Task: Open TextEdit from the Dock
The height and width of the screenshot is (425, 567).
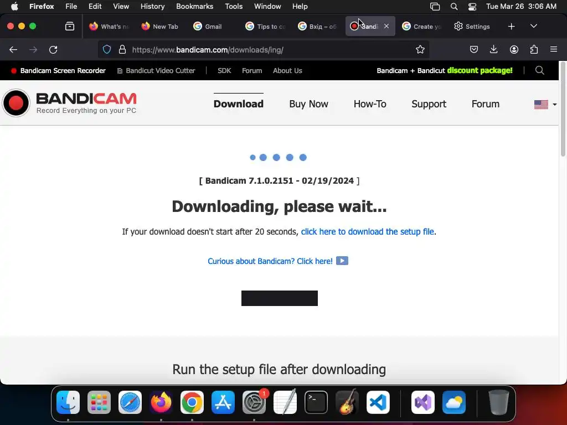Action: point(285,402)
